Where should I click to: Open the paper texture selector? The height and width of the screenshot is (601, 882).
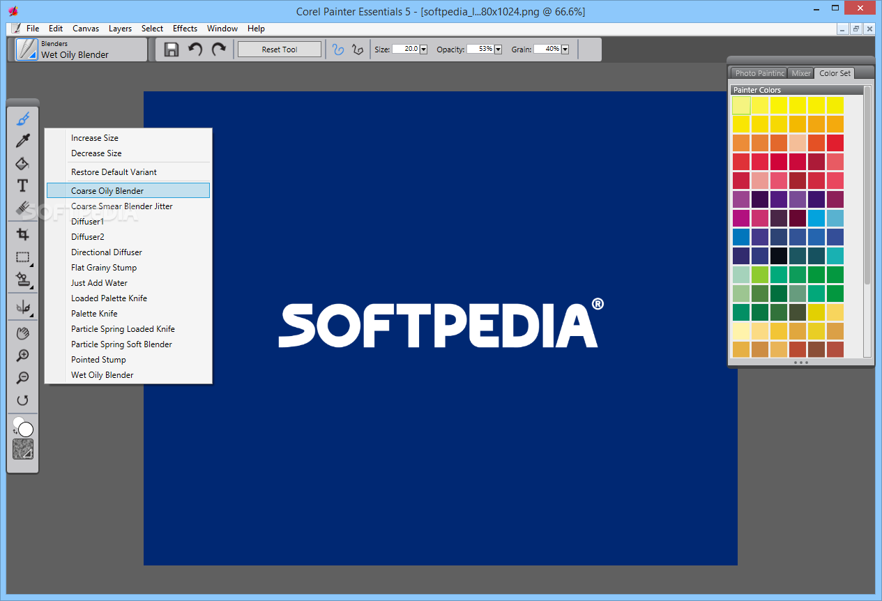tap(23, 449)
